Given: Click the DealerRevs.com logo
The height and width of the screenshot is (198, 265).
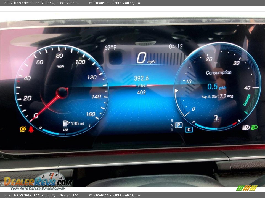Looking at the screenshot, I should coord(38,180).
